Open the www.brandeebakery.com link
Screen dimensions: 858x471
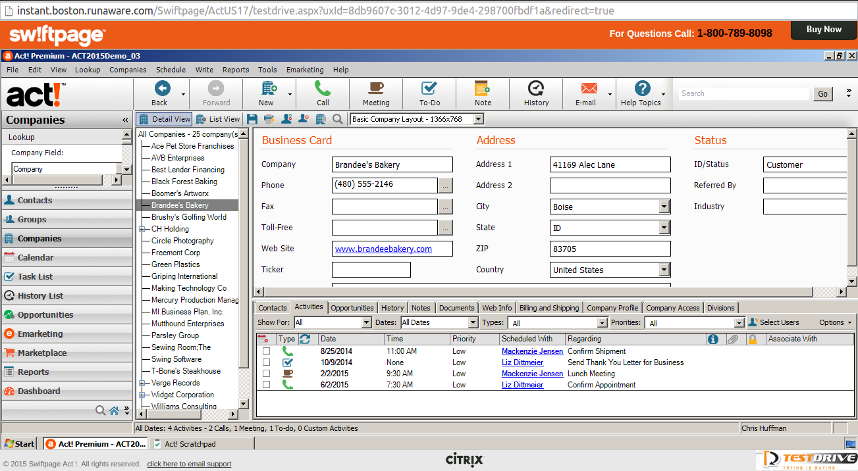point(383,249)
